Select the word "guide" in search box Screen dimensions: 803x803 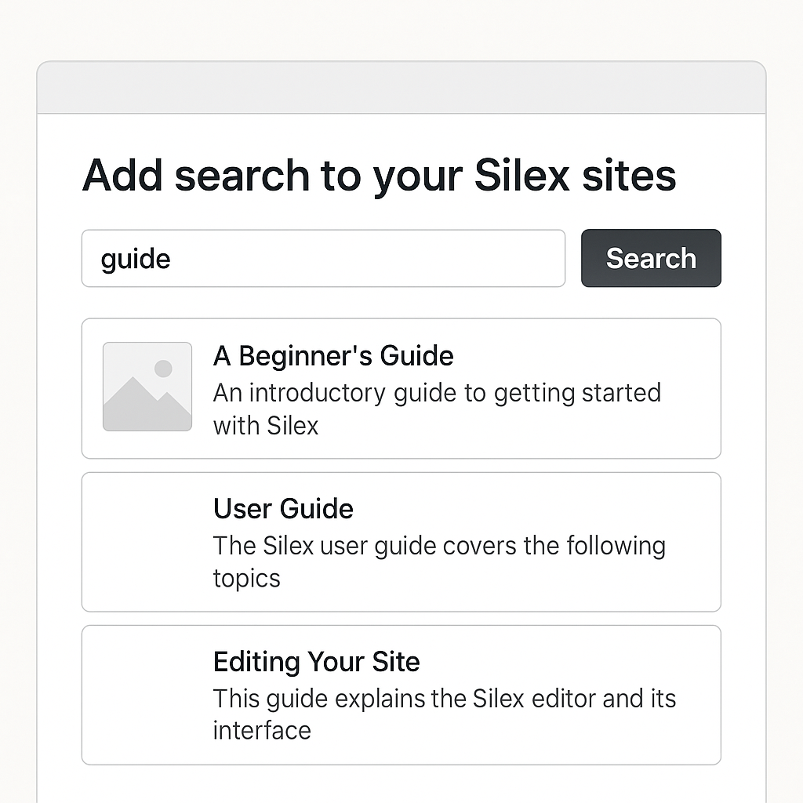point(135,258)
